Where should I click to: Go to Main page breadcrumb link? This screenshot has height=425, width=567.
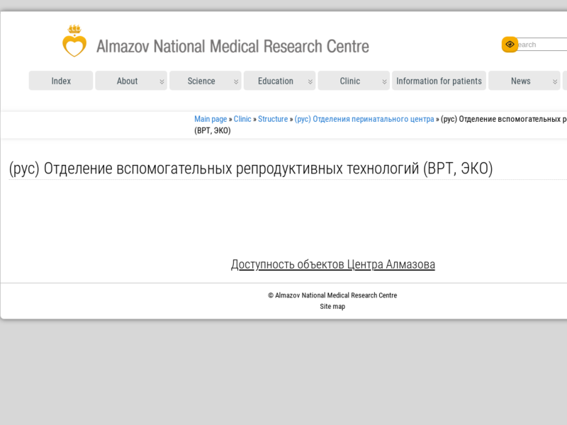tap(210, 119)
